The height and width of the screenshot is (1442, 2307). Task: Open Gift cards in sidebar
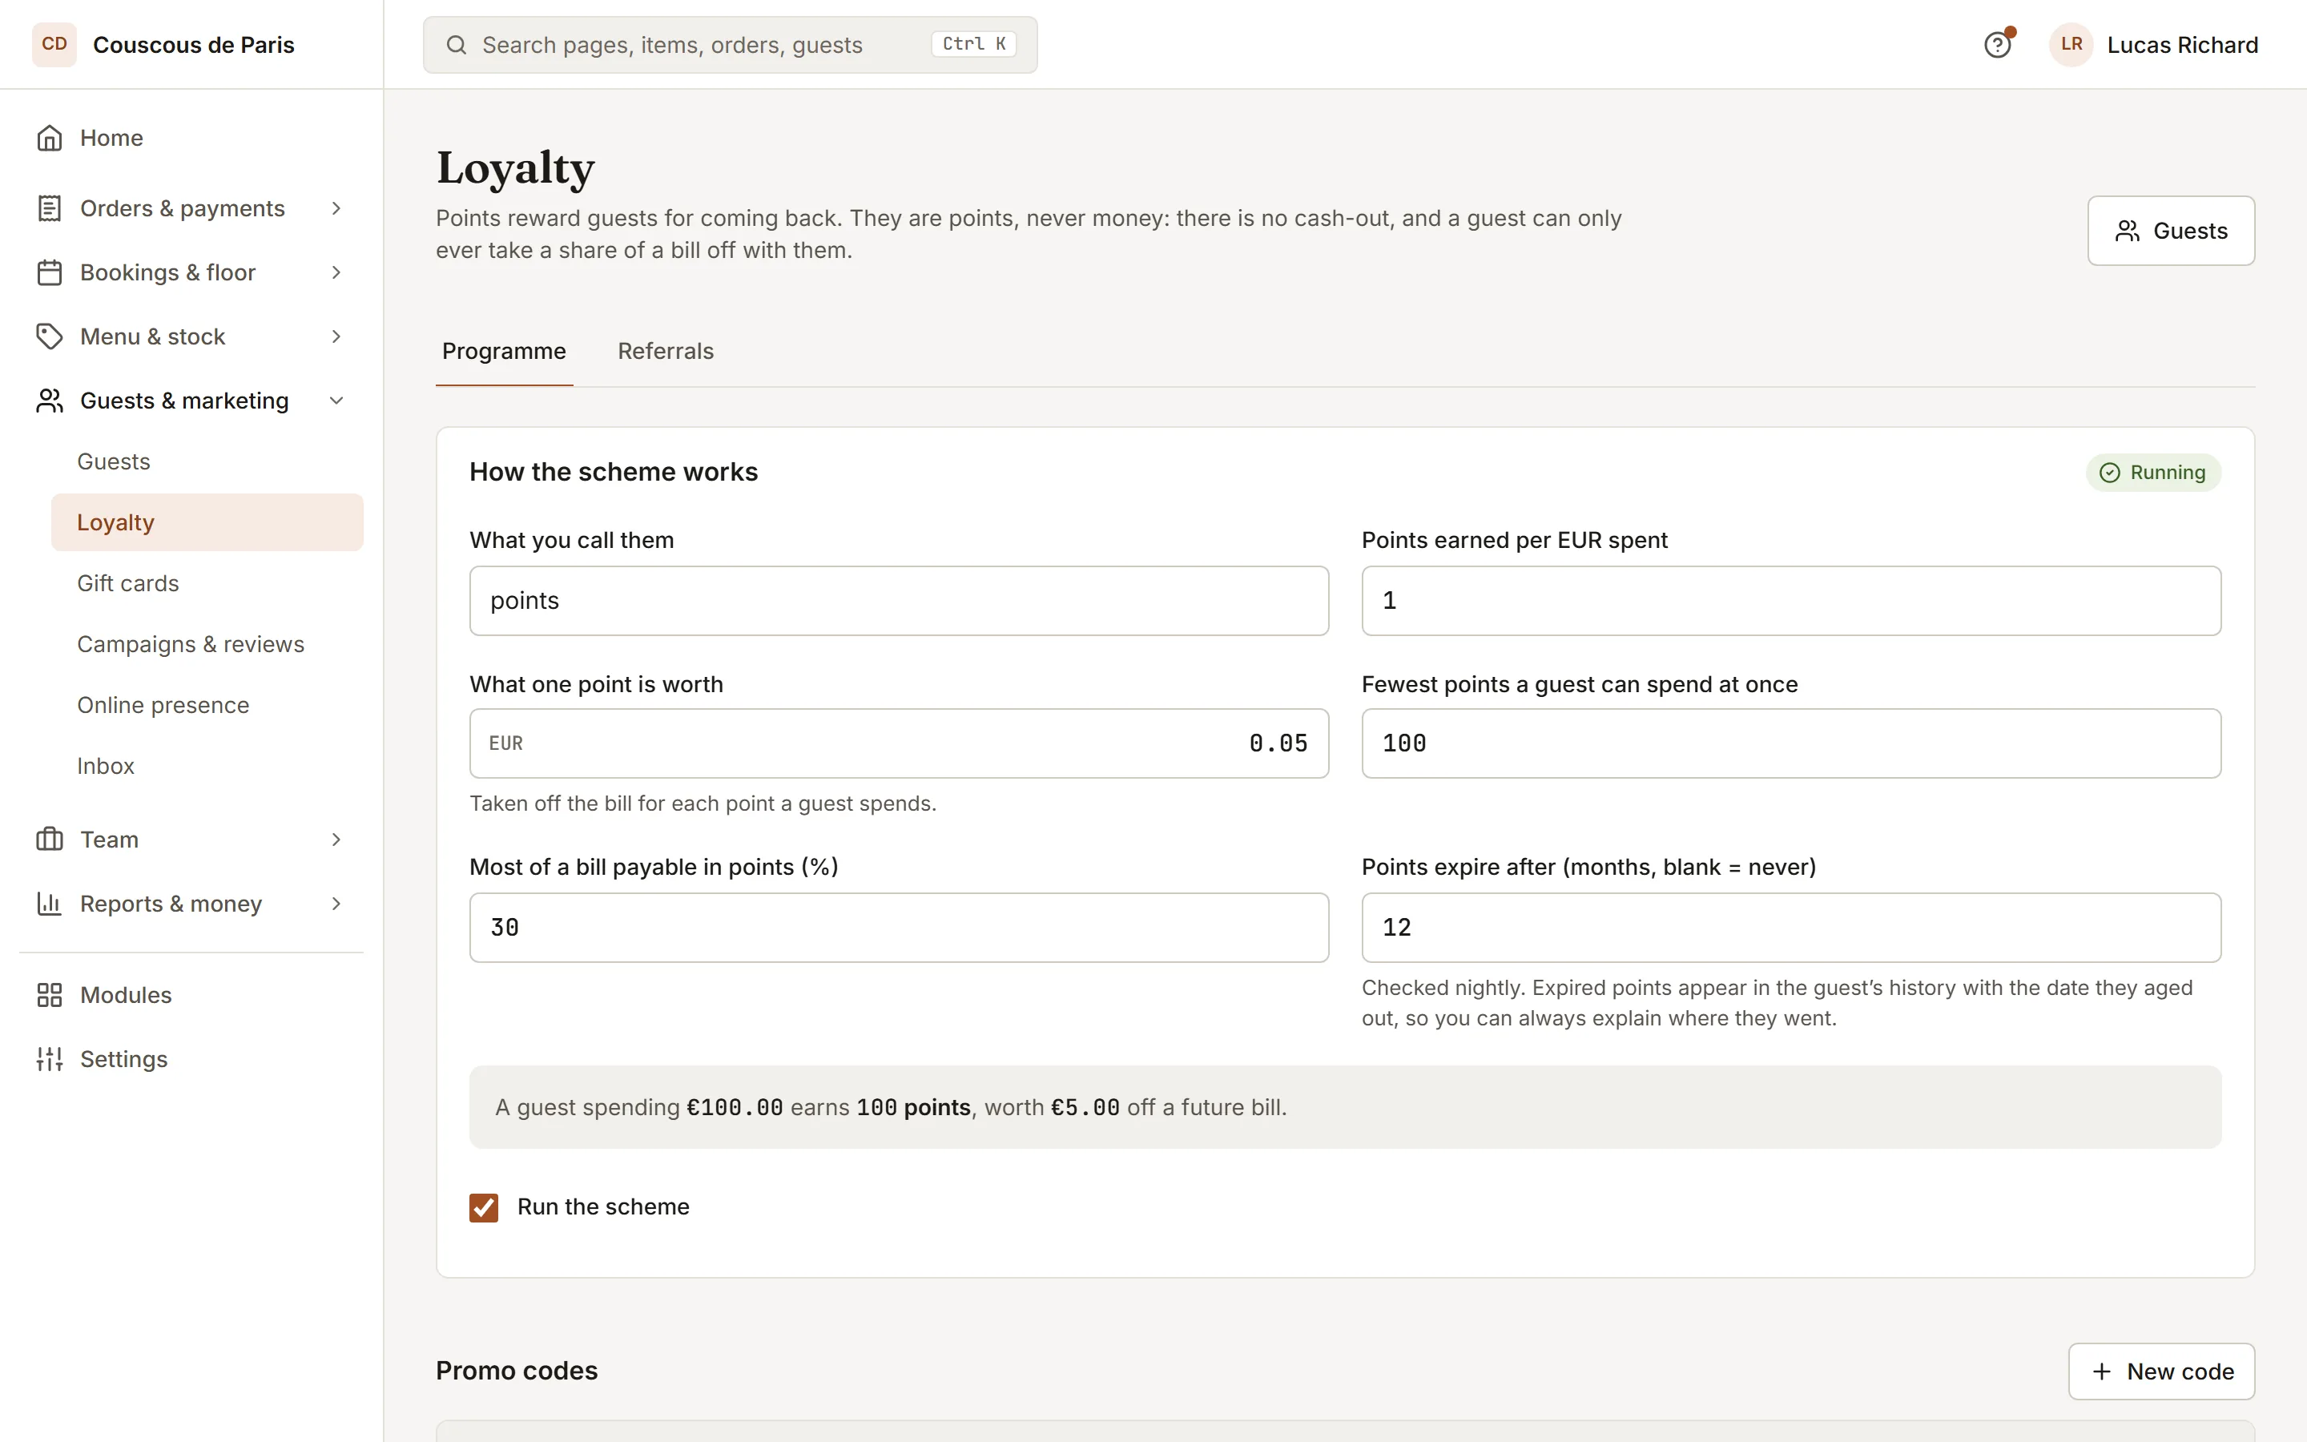(x=207, y=582)
